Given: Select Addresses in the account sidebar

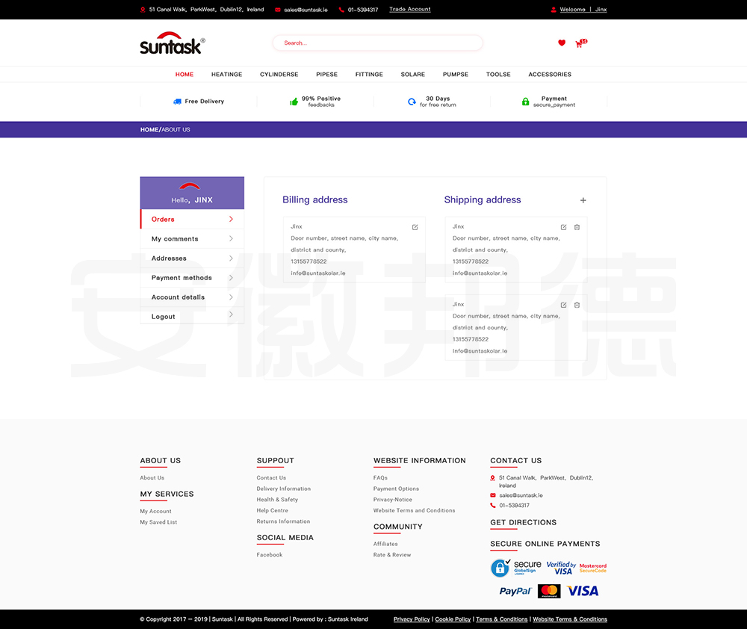Looking at the screenshot, I should 170,258.
